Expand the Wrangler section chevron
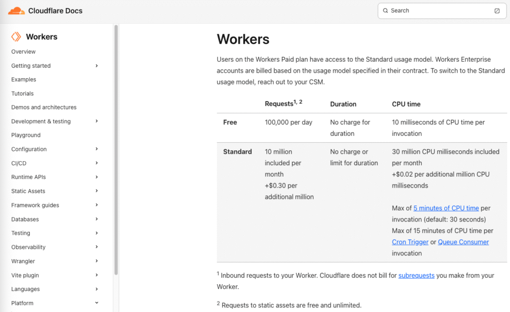The image size is (510, 312). (97, 261)
